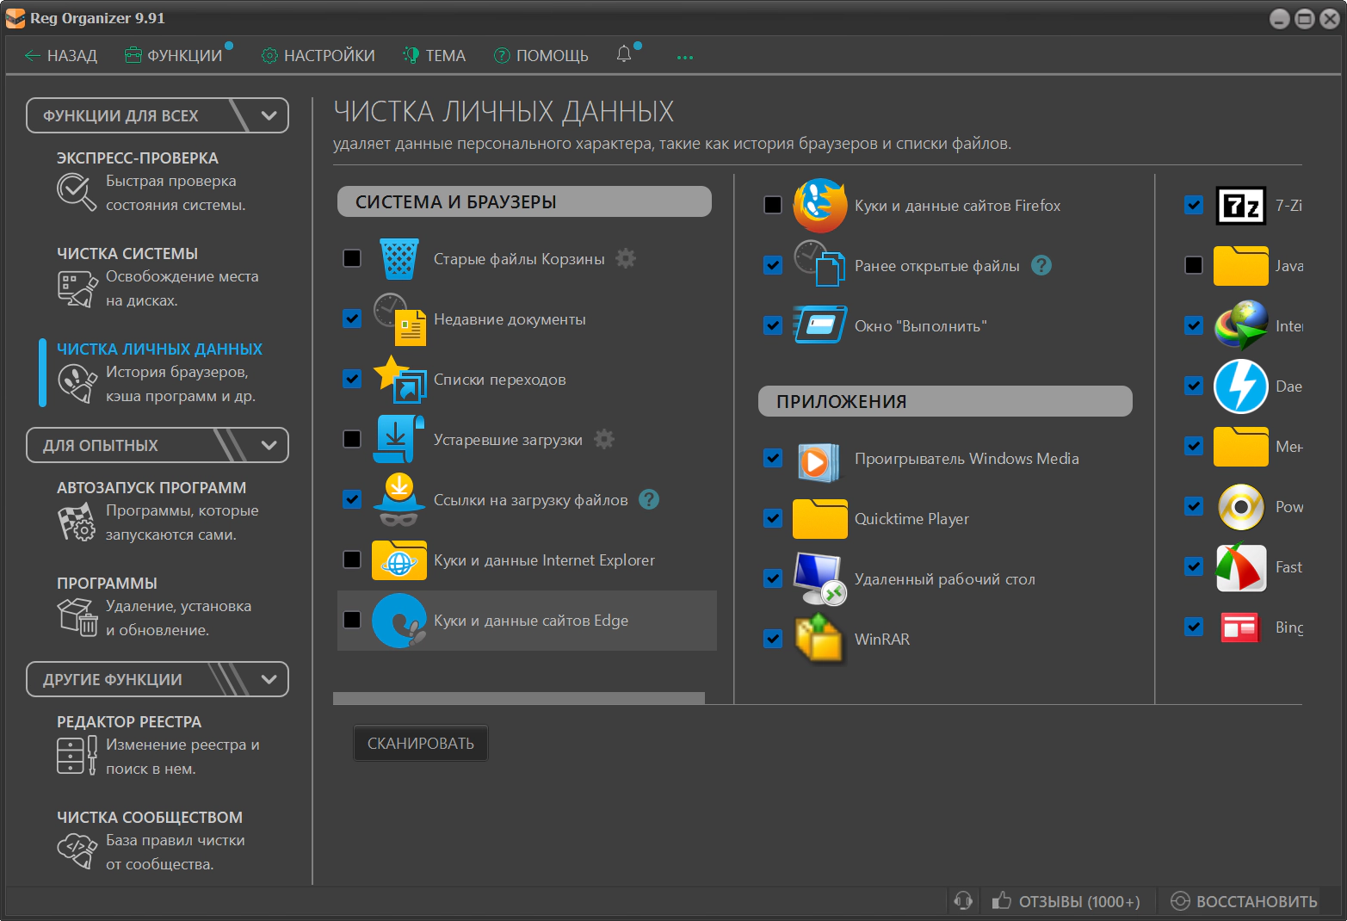1347x921 pixels.
Task: Click the three dots more options icon
Action: (x=685, y=58)
